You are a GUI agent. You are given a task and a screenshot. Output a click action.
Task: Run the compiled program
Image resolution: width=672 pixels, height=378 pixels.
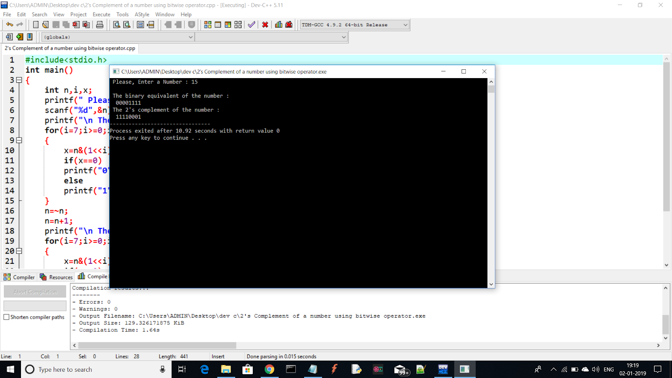[217, 24]
